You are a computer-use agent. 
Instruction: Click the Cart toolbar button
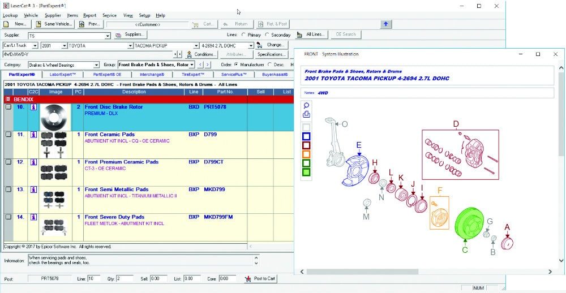(205, 24)
